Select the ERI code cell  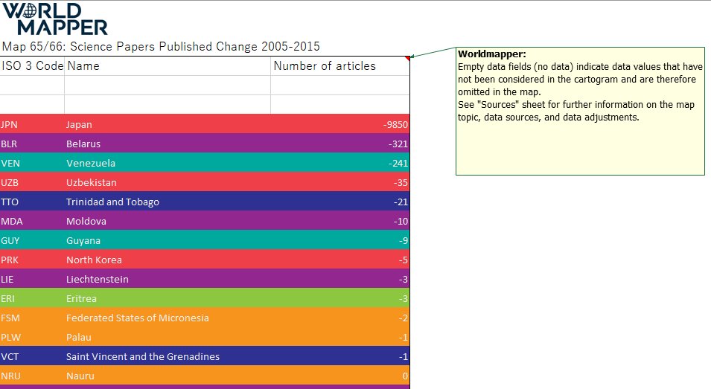coord(32,298)
